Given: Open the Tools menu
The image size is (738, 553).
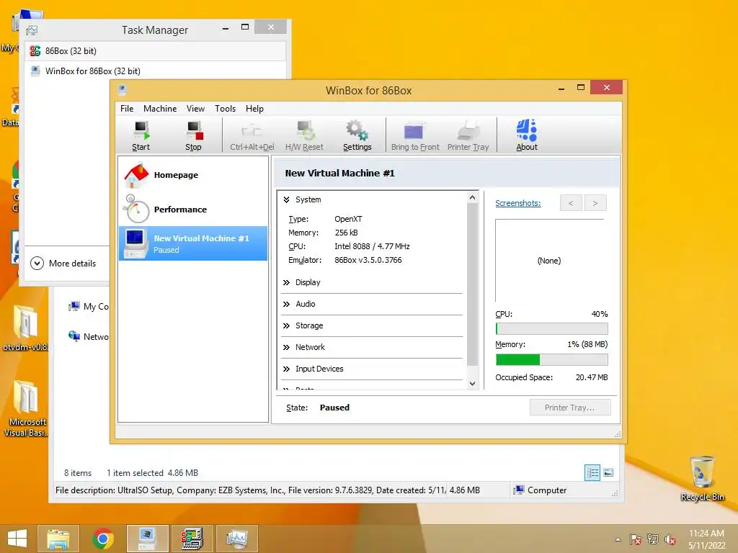Looking at the screenshot, I should pyautogui.click(x=225, y=109).
